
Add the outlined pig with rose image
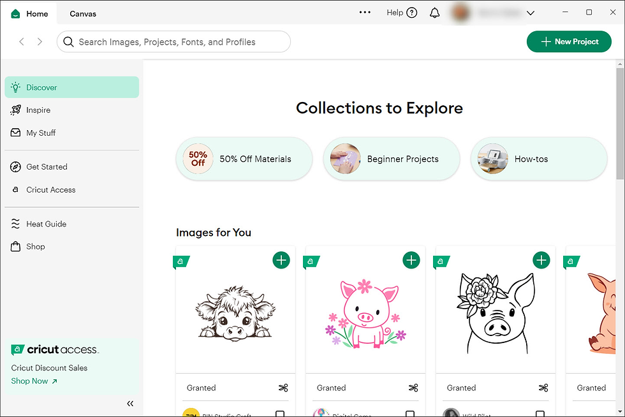tap(541, 260)
